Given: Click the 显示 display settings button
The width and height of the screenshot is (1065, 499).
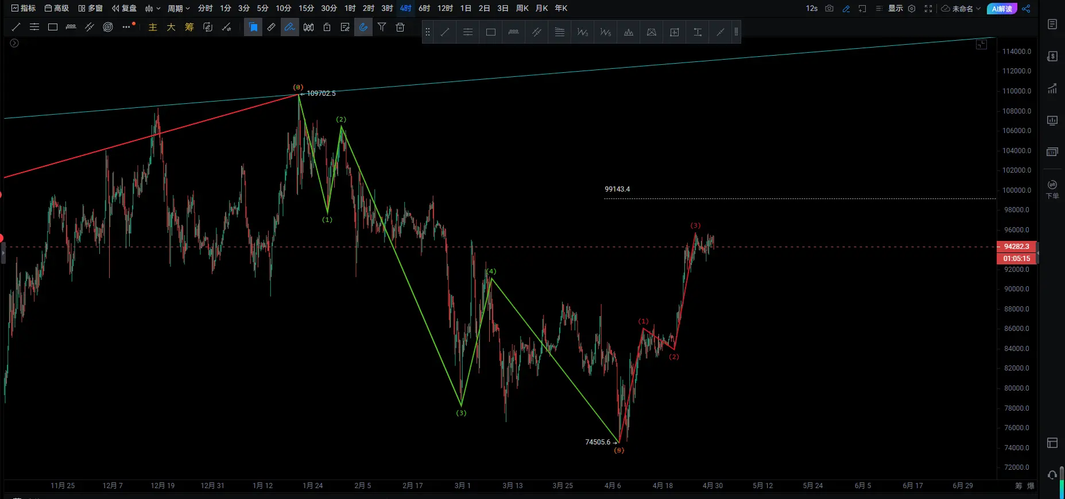Looking at the screenshot, I should [x=896, y=8].
